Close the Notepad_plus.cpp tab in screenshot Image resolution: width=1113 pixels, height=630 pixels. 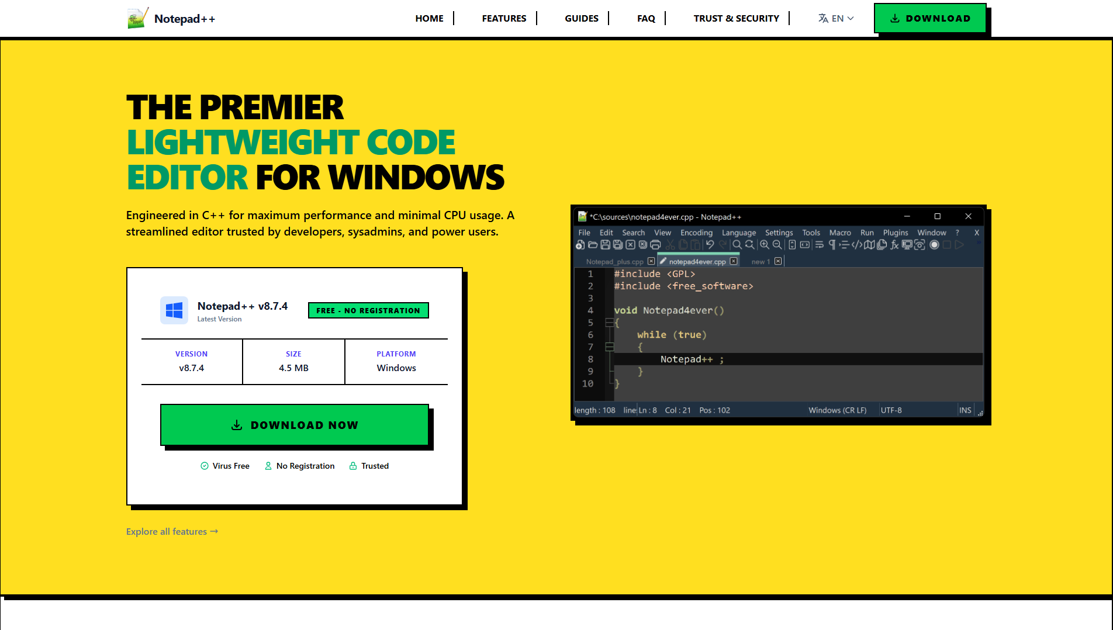651,261
